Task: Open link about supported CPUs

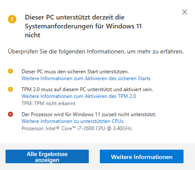Action: 73,121
